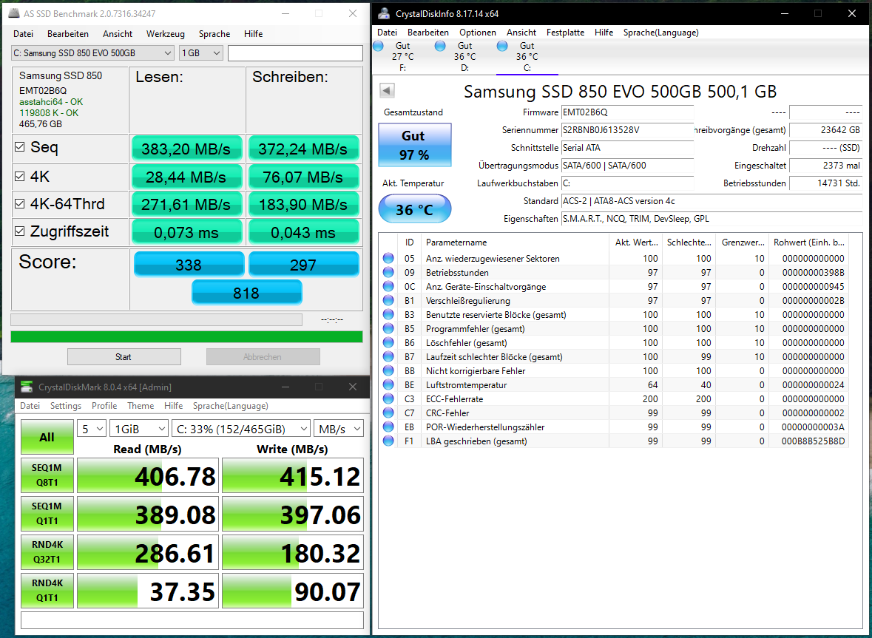872x638 pixels.
Task: Click status orb of CRC-Fehler row
Action: point(388,413)
